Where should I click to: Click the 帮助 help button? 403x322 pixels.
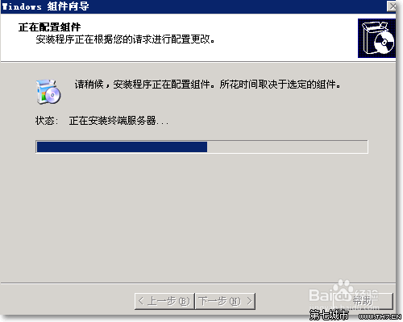tap(363, 301)
